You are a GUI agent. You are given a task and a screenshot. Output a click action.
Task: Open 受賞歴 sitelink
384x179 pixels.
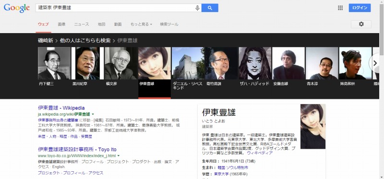click(86, 136)
